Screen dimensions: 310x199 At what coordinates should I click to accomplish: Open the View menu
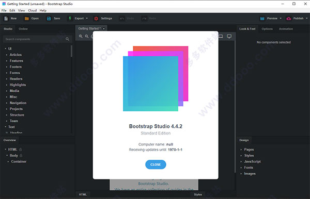22,10
